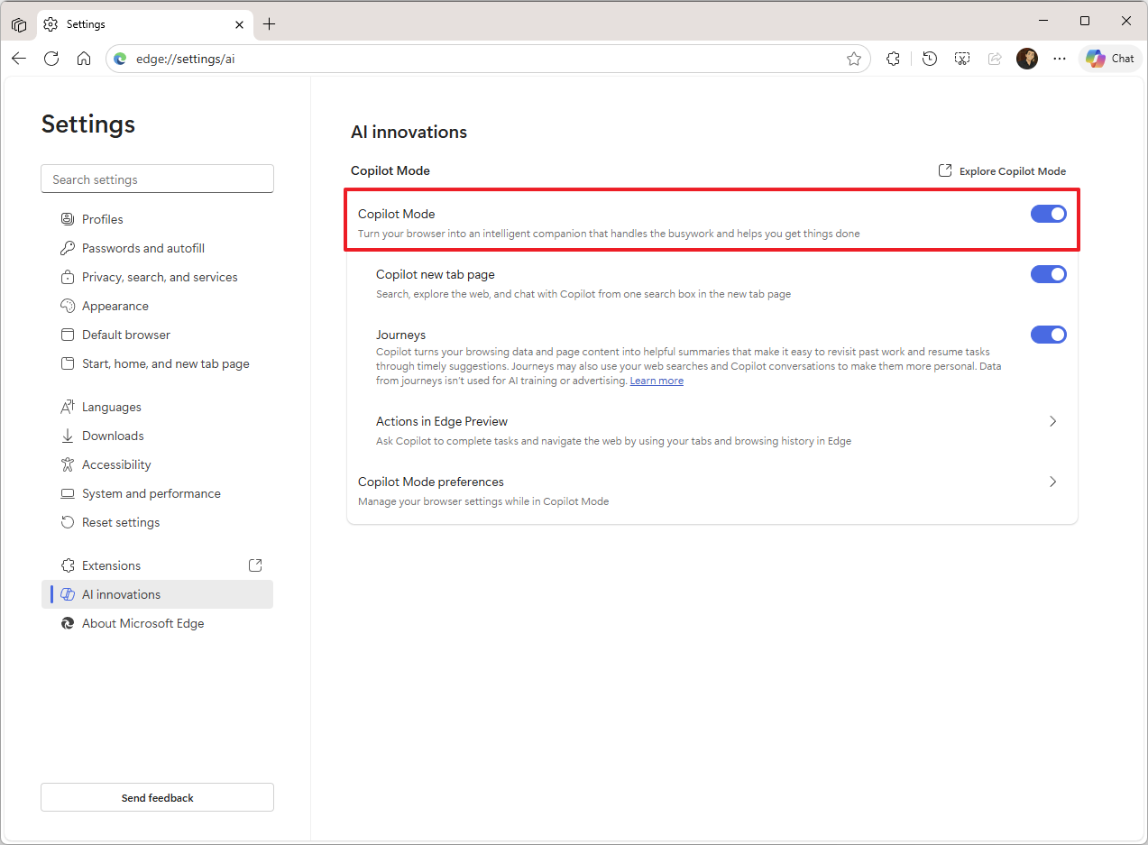
Task: Open the browser profile avatar
Action: [x=1026, y=58]
